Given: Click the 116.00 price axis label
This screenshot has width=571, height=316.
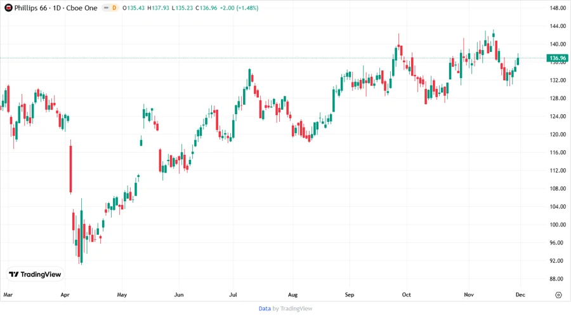Looking at the screenshot, I should click(558, 152).
